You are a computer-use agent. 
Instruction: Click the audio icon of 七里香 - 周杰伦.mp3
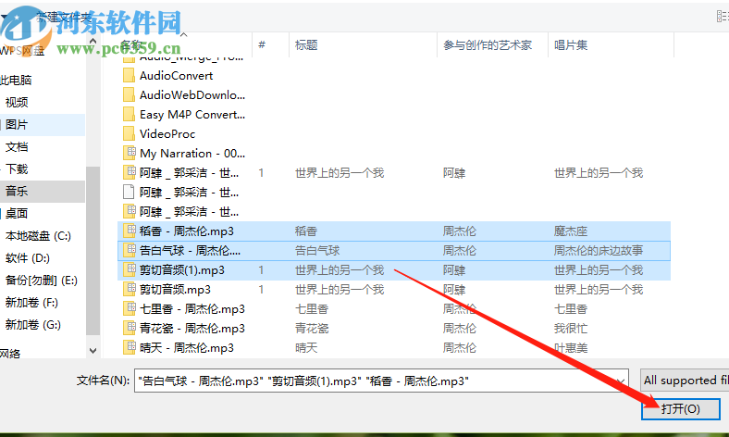(129, 308)
